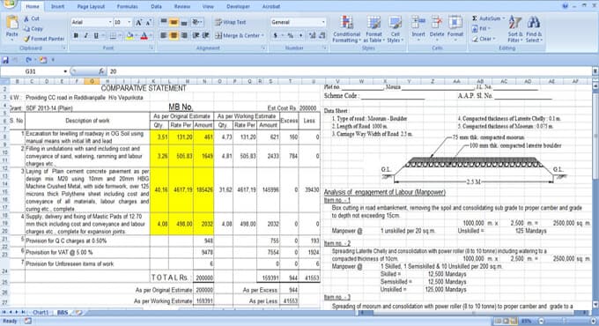The height and width of the screenshot is (326, 599).
Task: Increase the cell indent
Action: (206, 35)
